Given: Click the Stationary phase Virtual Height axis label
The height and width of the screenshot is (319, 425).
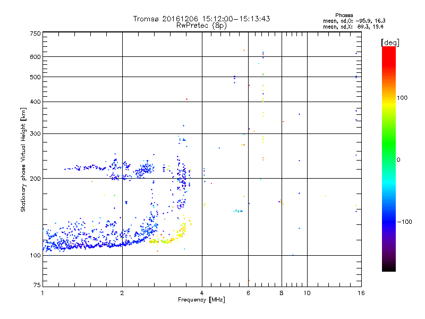Looking at the screenshot, I should point(23,159).
